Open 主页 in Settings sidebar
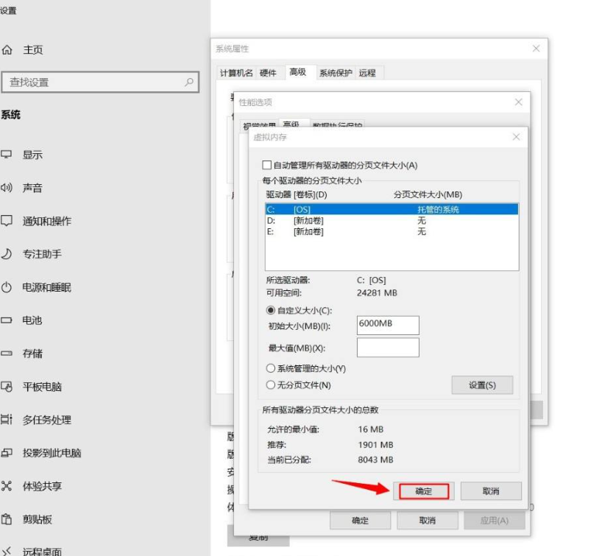The height and width of the screenshot is (556, 616). point(33,50)
